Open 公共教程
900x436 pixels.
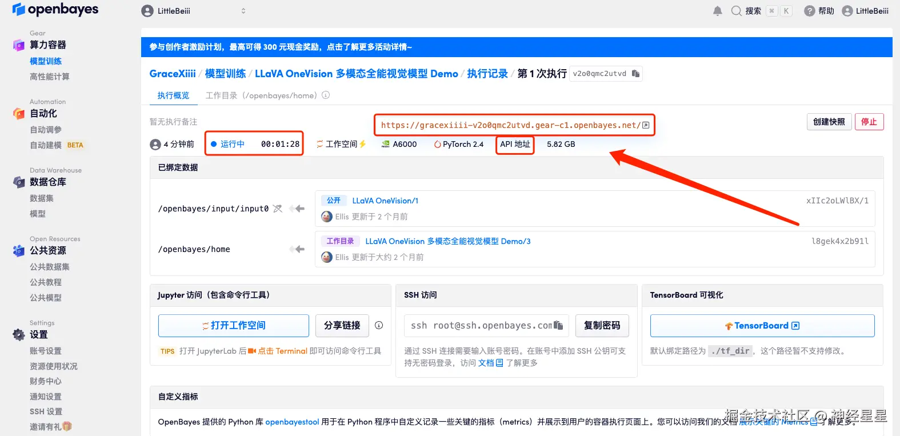[46, 282]
